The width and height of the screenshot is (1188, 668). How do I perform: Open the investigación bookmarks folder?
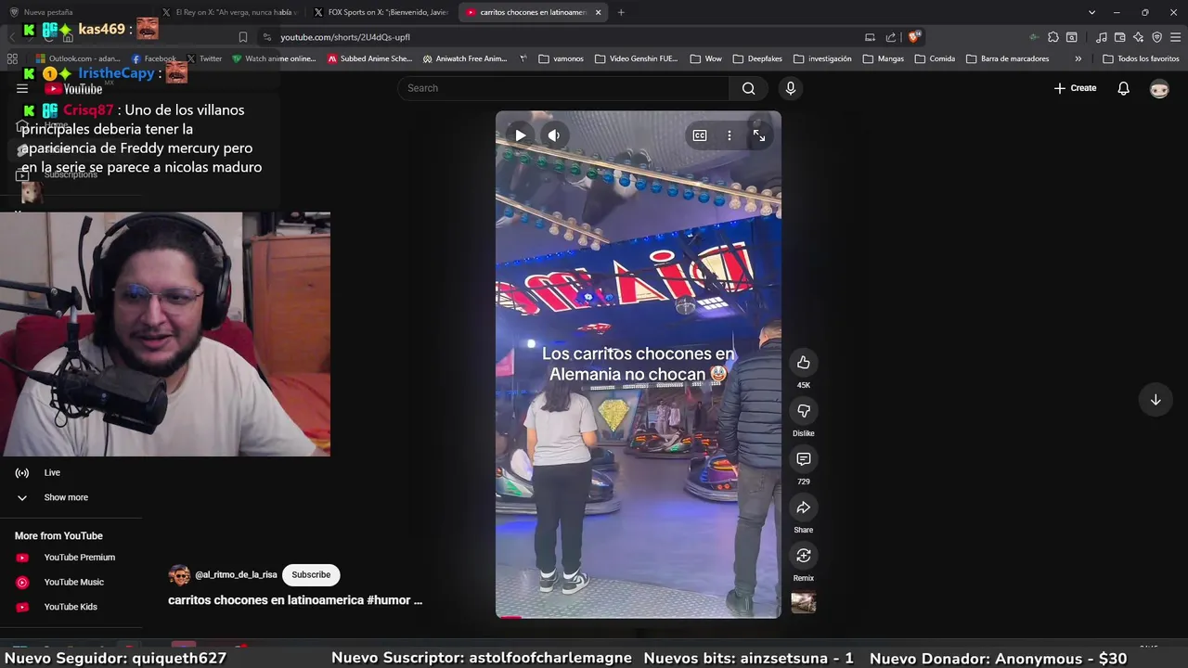pos(822,58)
